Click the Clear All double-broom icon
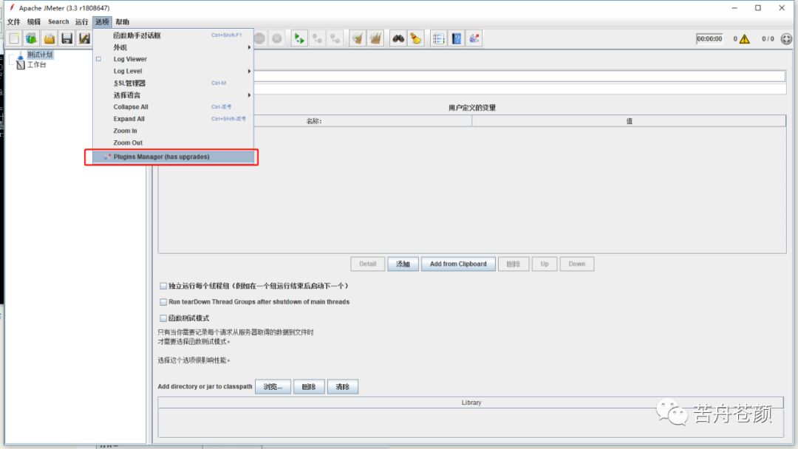 click(x=375, y=38)
